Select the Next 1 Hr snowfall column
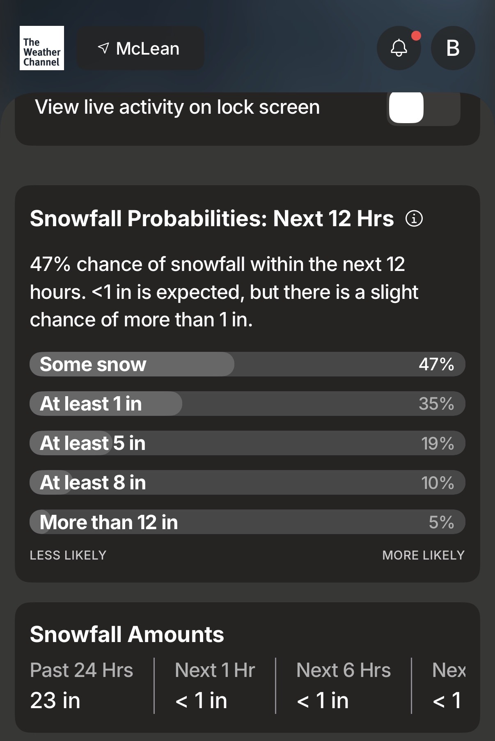 tap(215, 685)
